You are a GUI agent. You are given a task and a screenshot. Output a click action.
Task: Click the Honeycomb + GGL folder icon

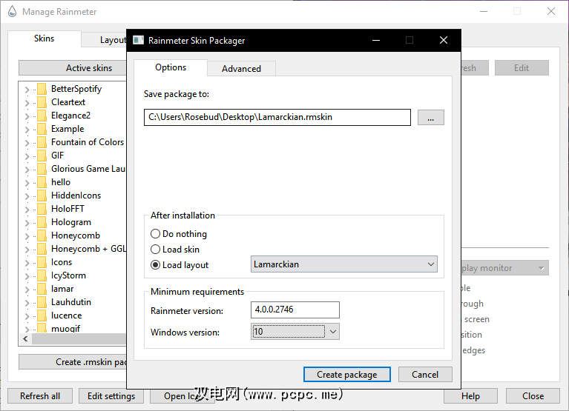(42, 249)
